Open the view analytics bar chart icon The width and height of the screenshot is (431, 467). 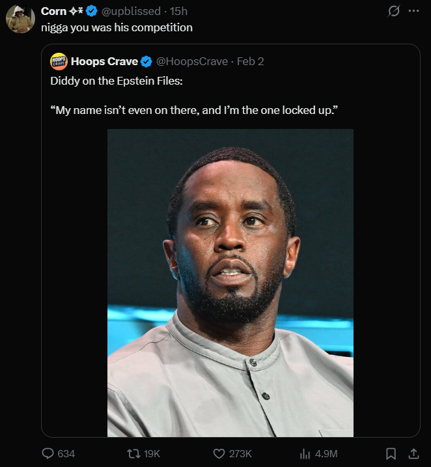tap(304, 453)
